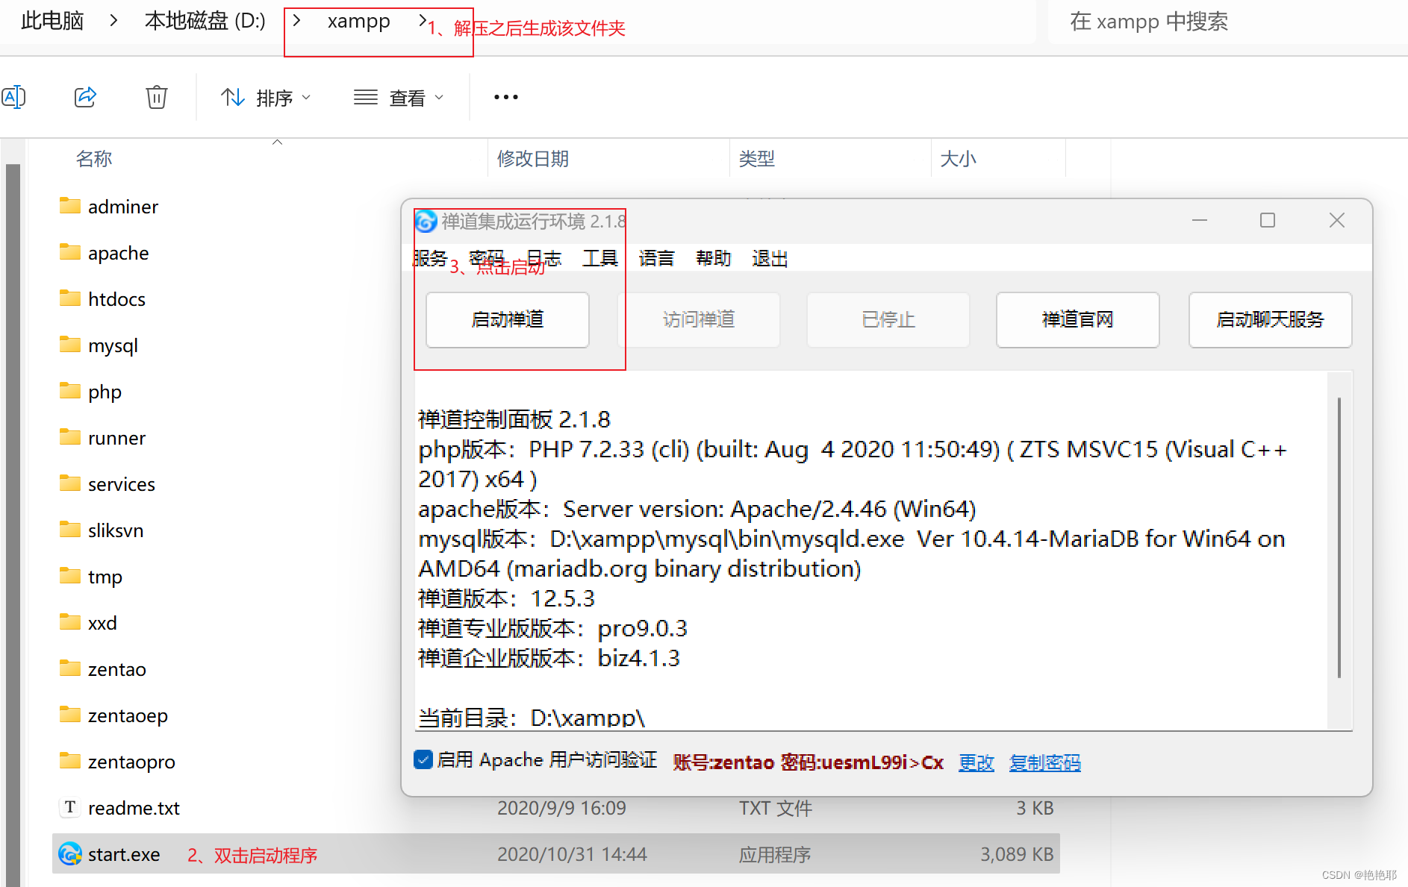The width and height of the screenshot is (1408, 887).
Task: Select the xxd folder icon
Action: tap(70, 621)
